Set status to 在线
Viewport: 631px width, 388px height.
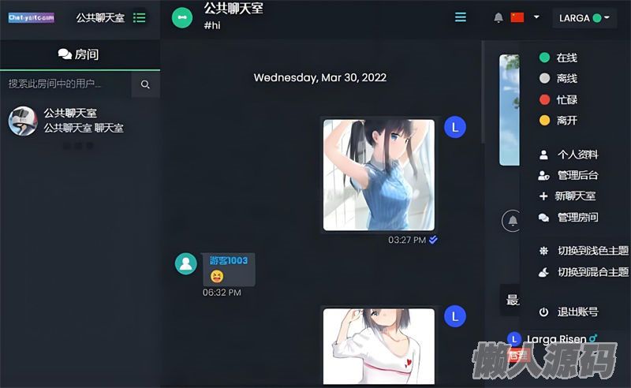point(558,58)
